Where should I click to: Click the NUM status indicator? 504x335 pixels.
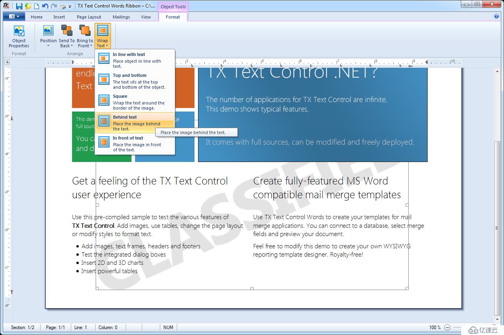pyautogui.click(x=168, y=328)
